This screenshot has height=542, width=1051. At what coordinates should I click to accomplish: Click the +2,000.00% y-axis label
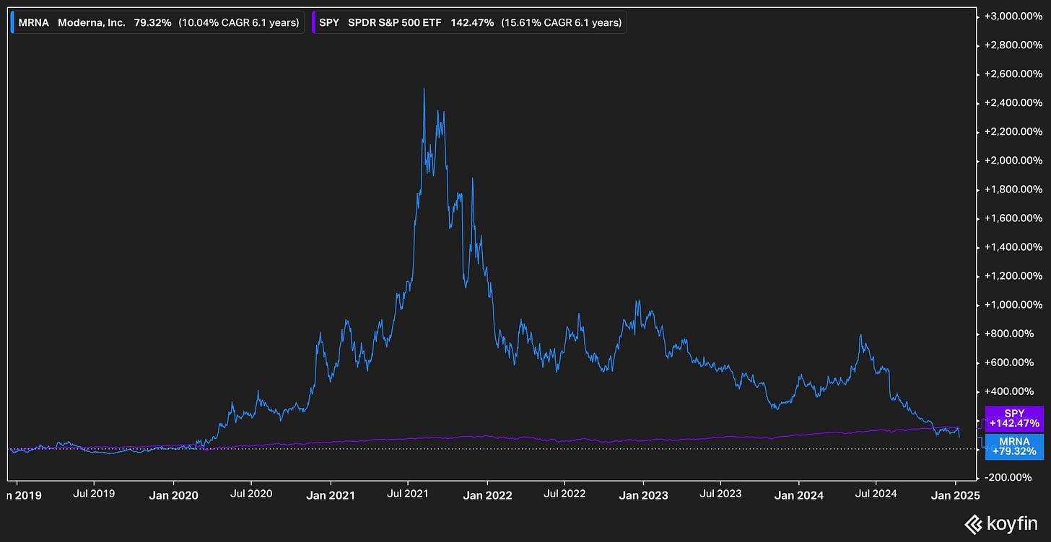click(x=1013, y=161)
